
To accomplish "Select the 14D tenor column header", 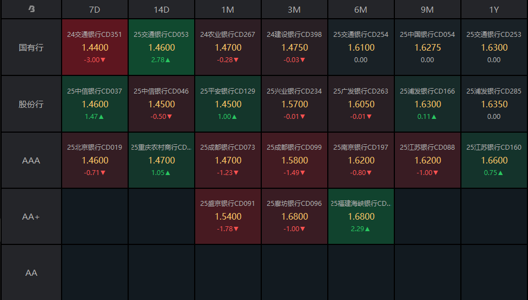I will tap(161, 9).
